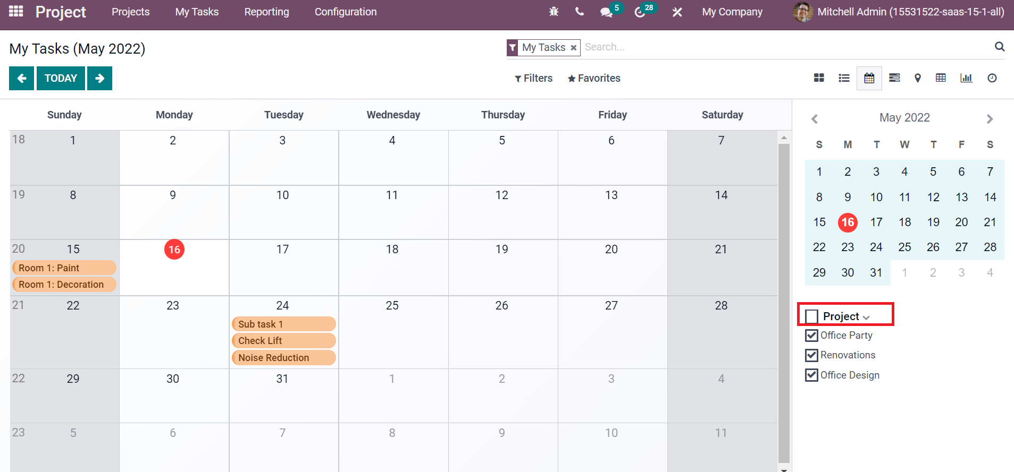Open the Noise Reduction task
Image resolution: width=1014 pixels, height=472 pixels.
283,358
